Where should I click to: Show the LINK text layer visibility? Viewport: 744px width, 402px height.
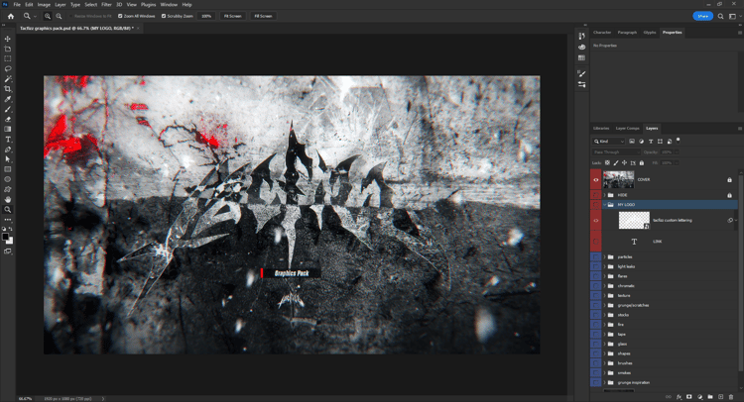[596, 242]
